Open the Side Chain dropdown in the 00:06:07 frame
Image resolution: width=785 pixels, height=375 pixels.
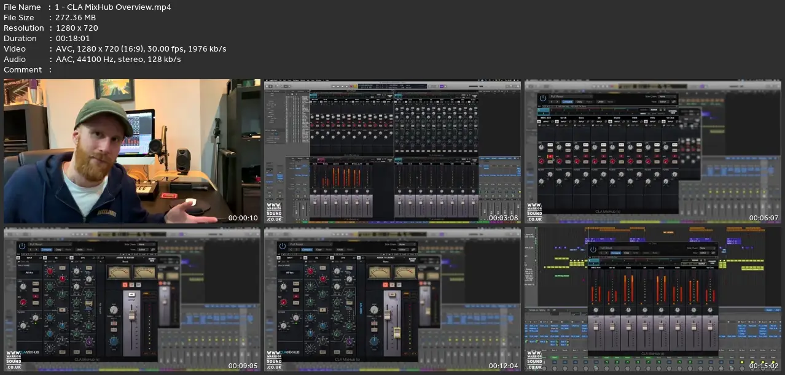point(668,96)
